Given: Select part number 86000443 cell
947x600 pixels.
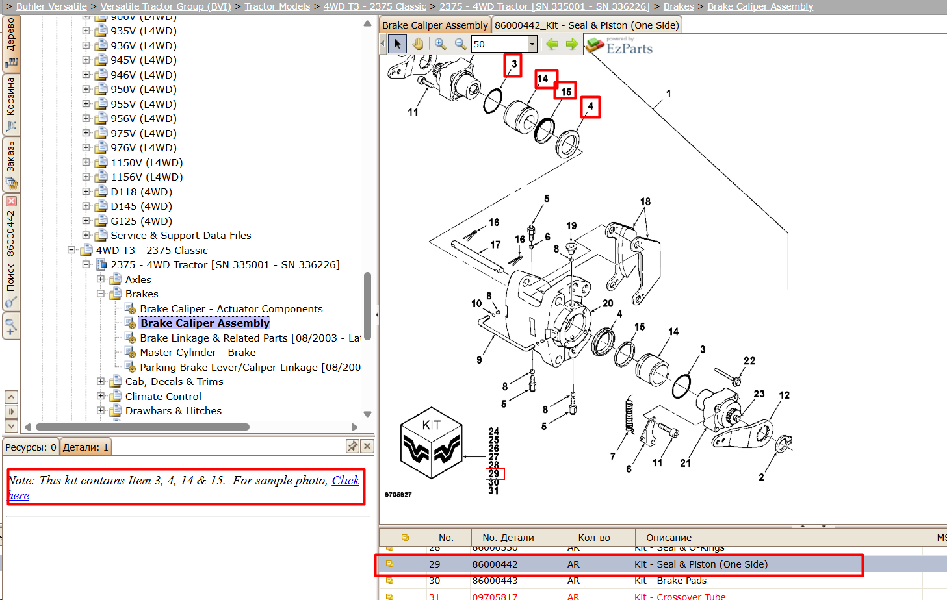Looking at the screenshot, I should [495, 581].
